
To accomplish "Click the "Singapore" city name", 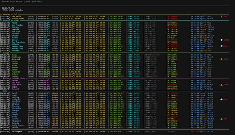I will click(17, 121).
